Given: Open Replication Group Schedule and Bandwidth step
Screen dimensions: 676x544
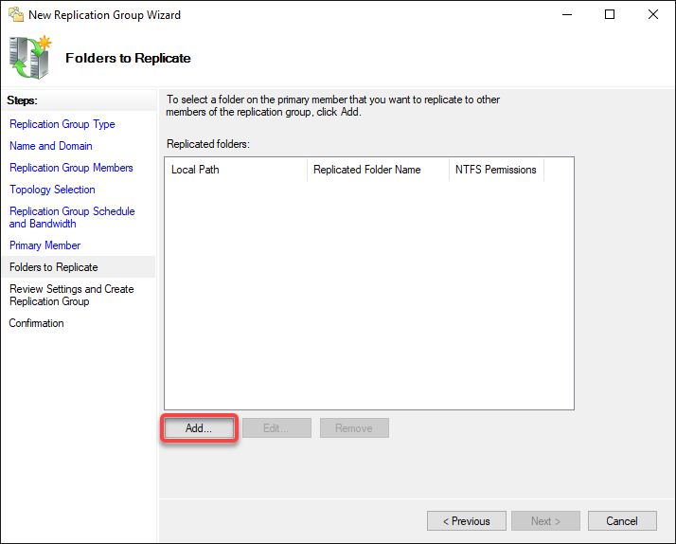Looking at the screenshot, I should pyautogui.click(x=72, y=217).
